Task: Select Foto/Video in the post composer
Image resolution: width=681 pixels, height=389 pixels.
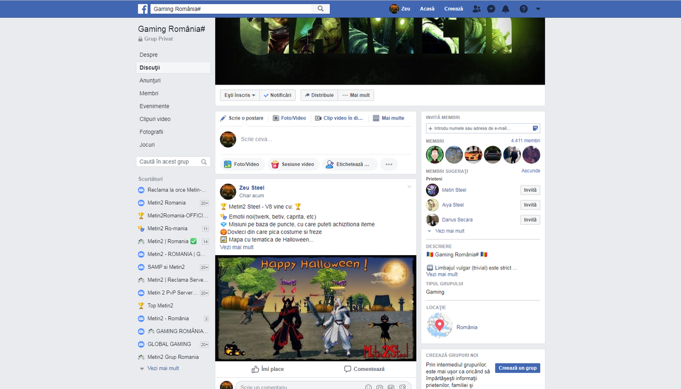Action: pos(242,164)
